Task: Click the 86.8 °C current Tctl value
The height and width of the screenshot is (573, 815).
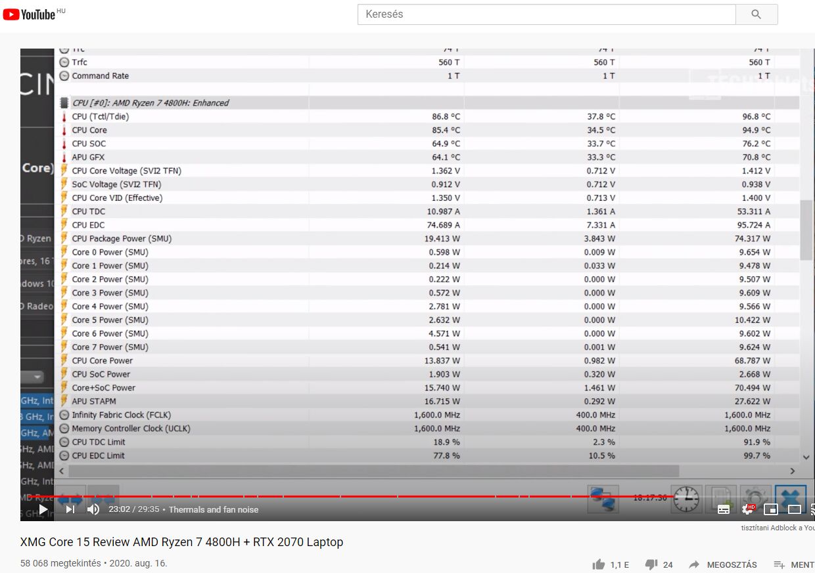Action: click(446, 117)
